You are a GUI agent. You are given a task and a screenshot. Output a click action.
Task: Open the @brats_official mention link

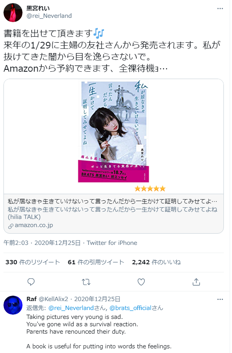point(130,308)
